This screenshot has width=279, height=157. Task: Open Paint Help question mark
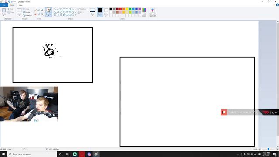click(x=277, y=5)
